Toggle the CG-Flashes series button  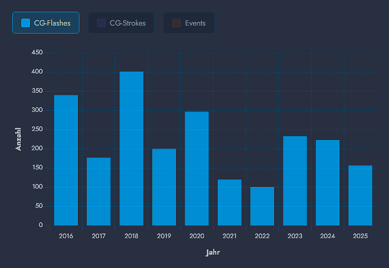point(46,23)
